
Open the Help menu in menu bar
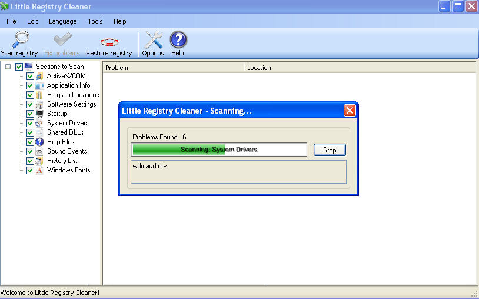120,21
